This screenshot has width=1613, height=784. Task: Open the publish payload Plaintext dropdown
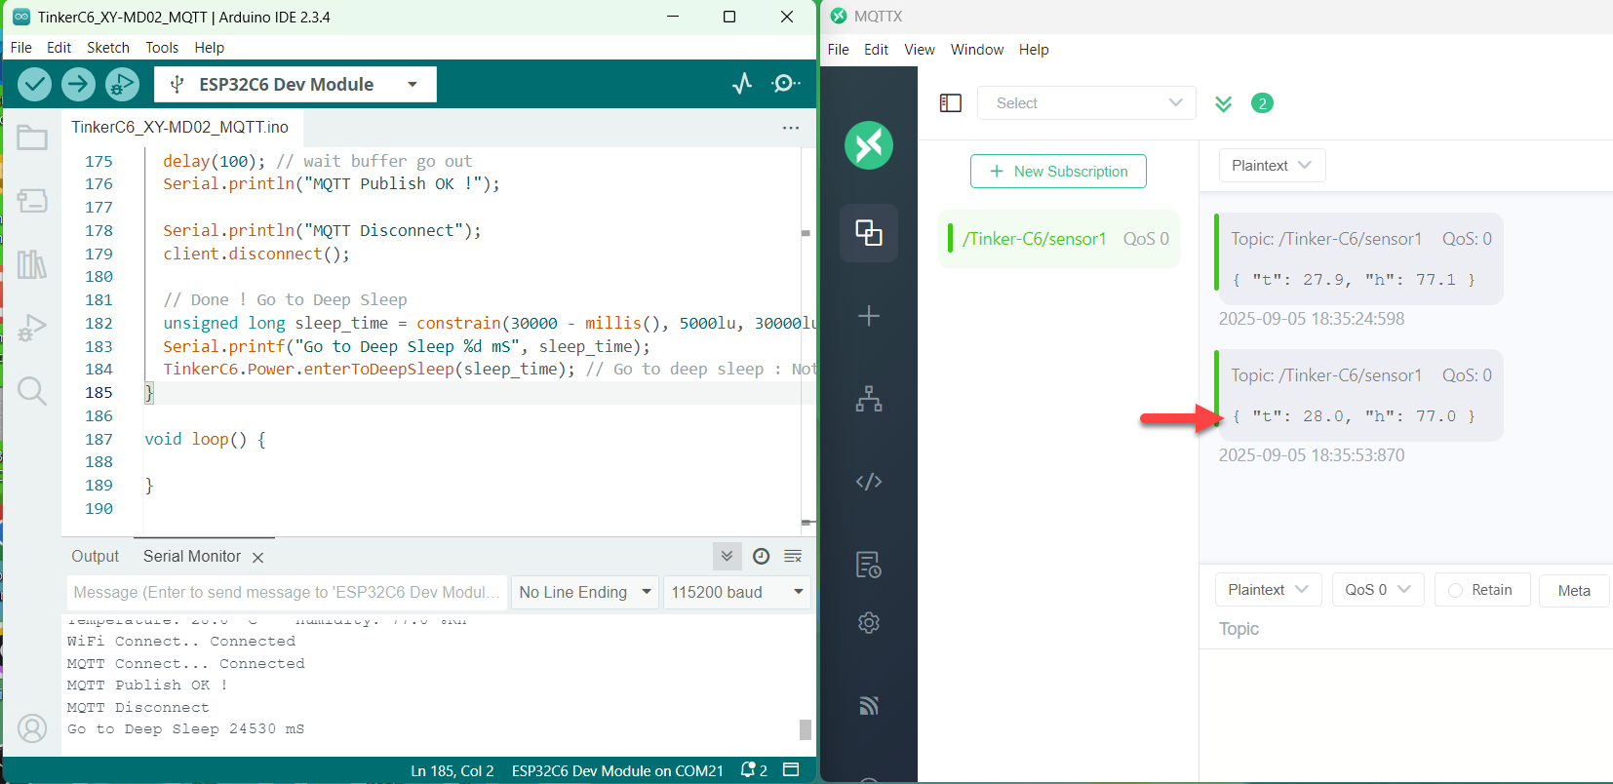tap(1269, 590)
